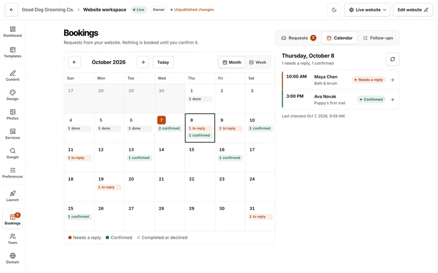Click the "Needs a reply" status badge

[368, 80]
